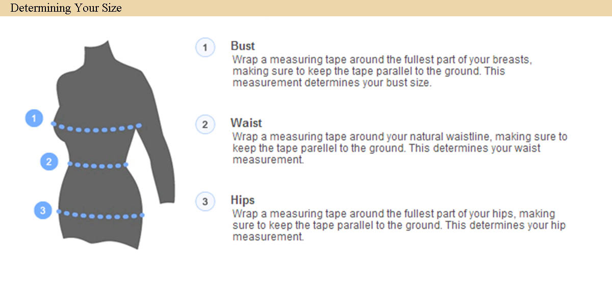Screen dimensions: 612x290
Task: Click the hip measurement description paragraph
Action: (x=399, y=225)
